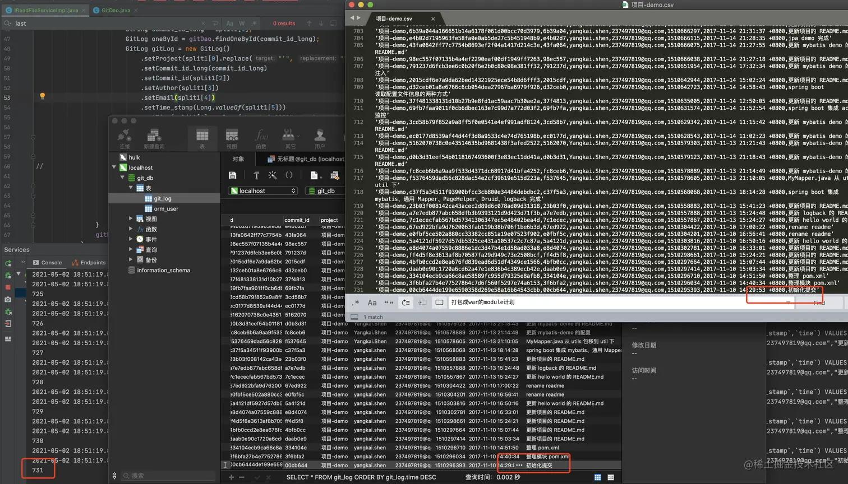848x484 pixels.
Task: Toggle in-selection search in Sublime find bar
Action: [x=422, y=302]
